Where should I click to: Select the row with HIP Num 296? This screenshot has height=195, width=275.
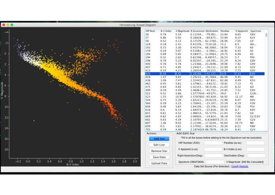[x=205, y=61]
